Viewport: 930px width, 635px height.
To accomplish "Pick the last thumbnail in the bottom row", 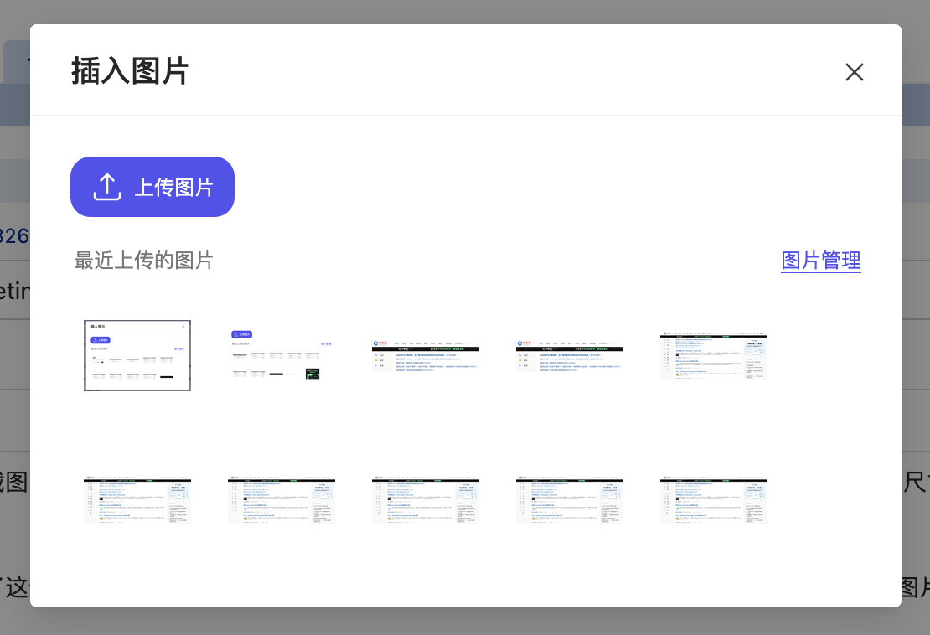I will (714, 501).
